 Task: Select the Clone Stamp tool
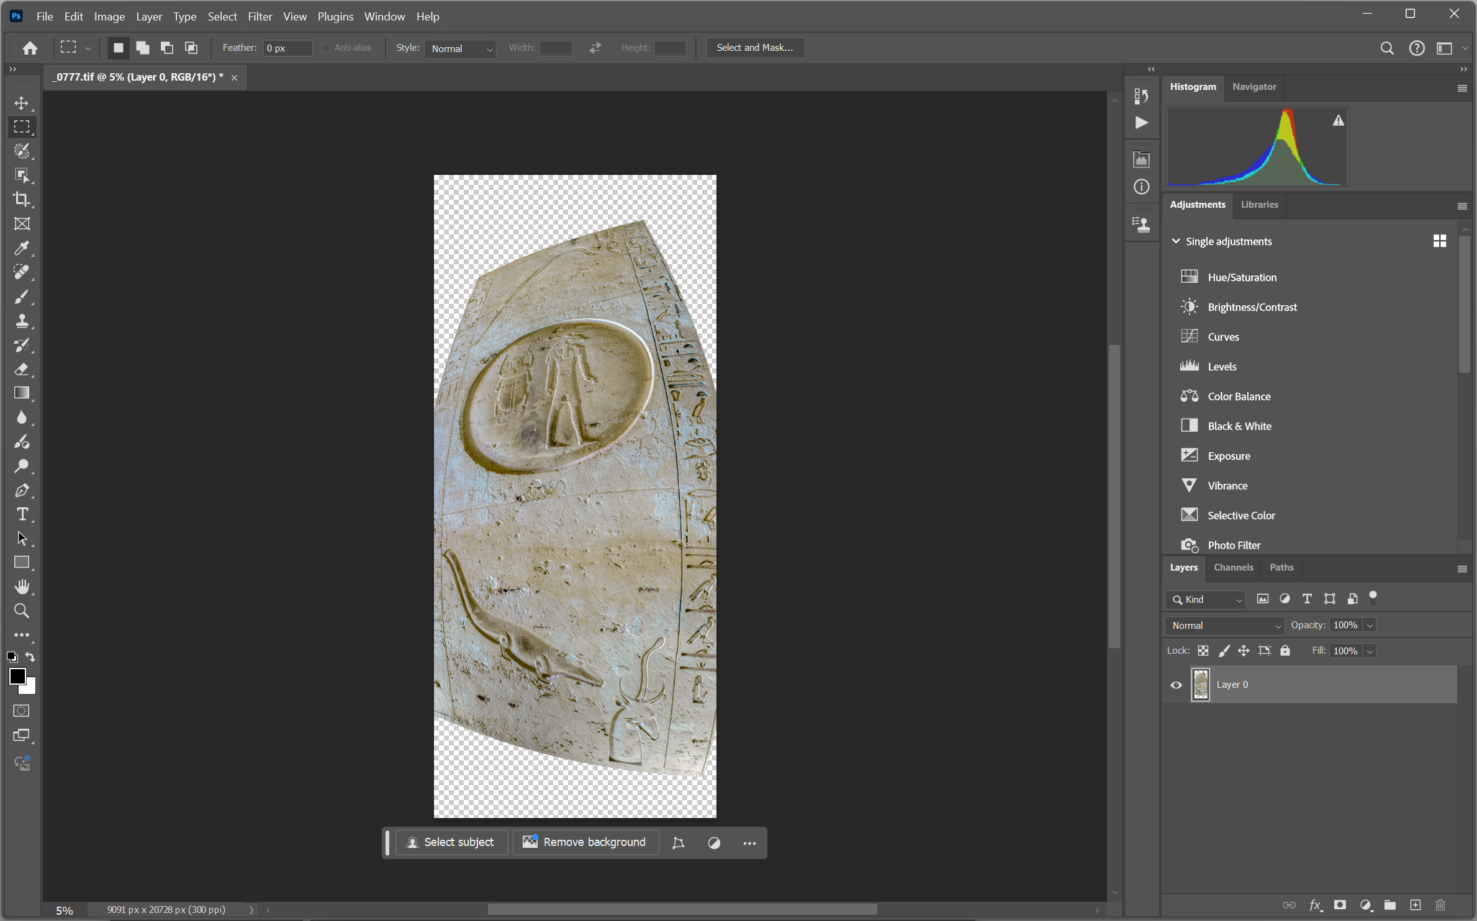coord(22,321)
